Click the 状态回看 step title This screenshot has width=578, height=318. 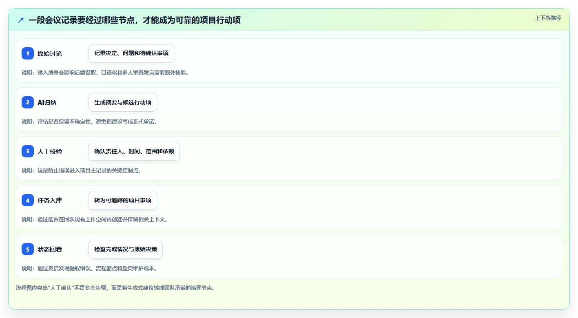click(x=50, y=249)
